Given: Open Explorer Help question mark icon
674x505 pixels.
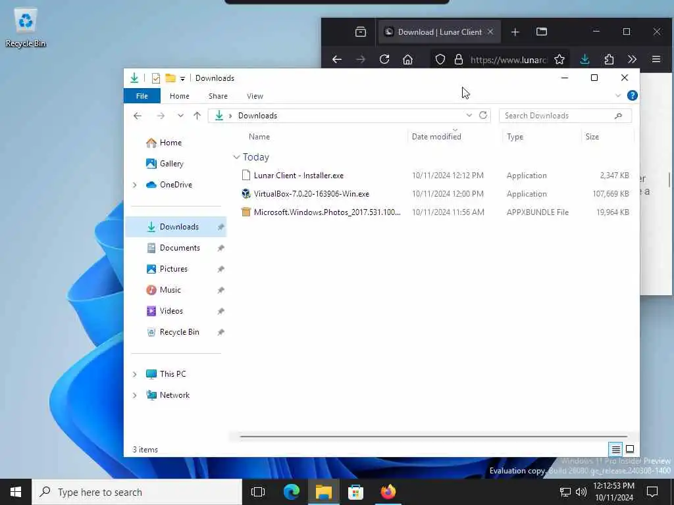Looking at the screenshot, I should pyautogui.click(x=632, y=95).
